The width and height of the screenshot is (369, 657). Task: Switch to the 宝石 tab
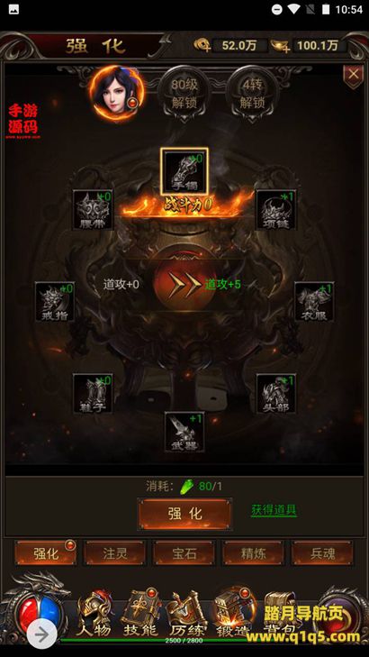point(184,553)
